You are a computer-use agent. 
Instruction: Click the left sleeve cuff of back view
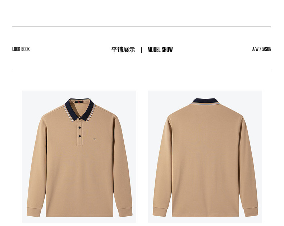159,211
